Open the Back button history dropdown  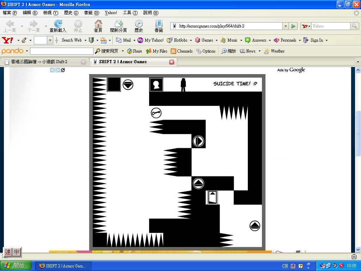[22, 26]
